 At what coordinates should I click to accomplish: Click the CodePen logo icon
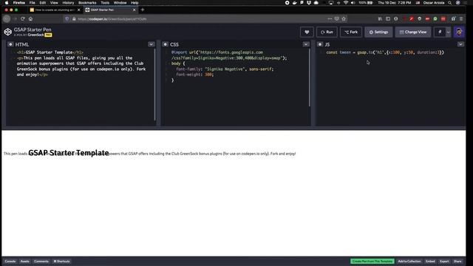pos(8,32)
